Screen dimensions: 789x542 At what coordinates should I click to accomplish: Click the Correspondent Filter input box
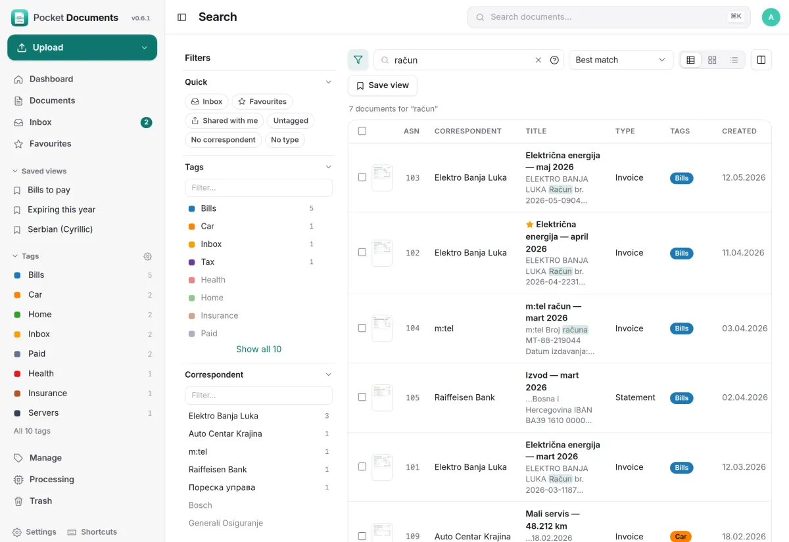click(x=258, y=395)
